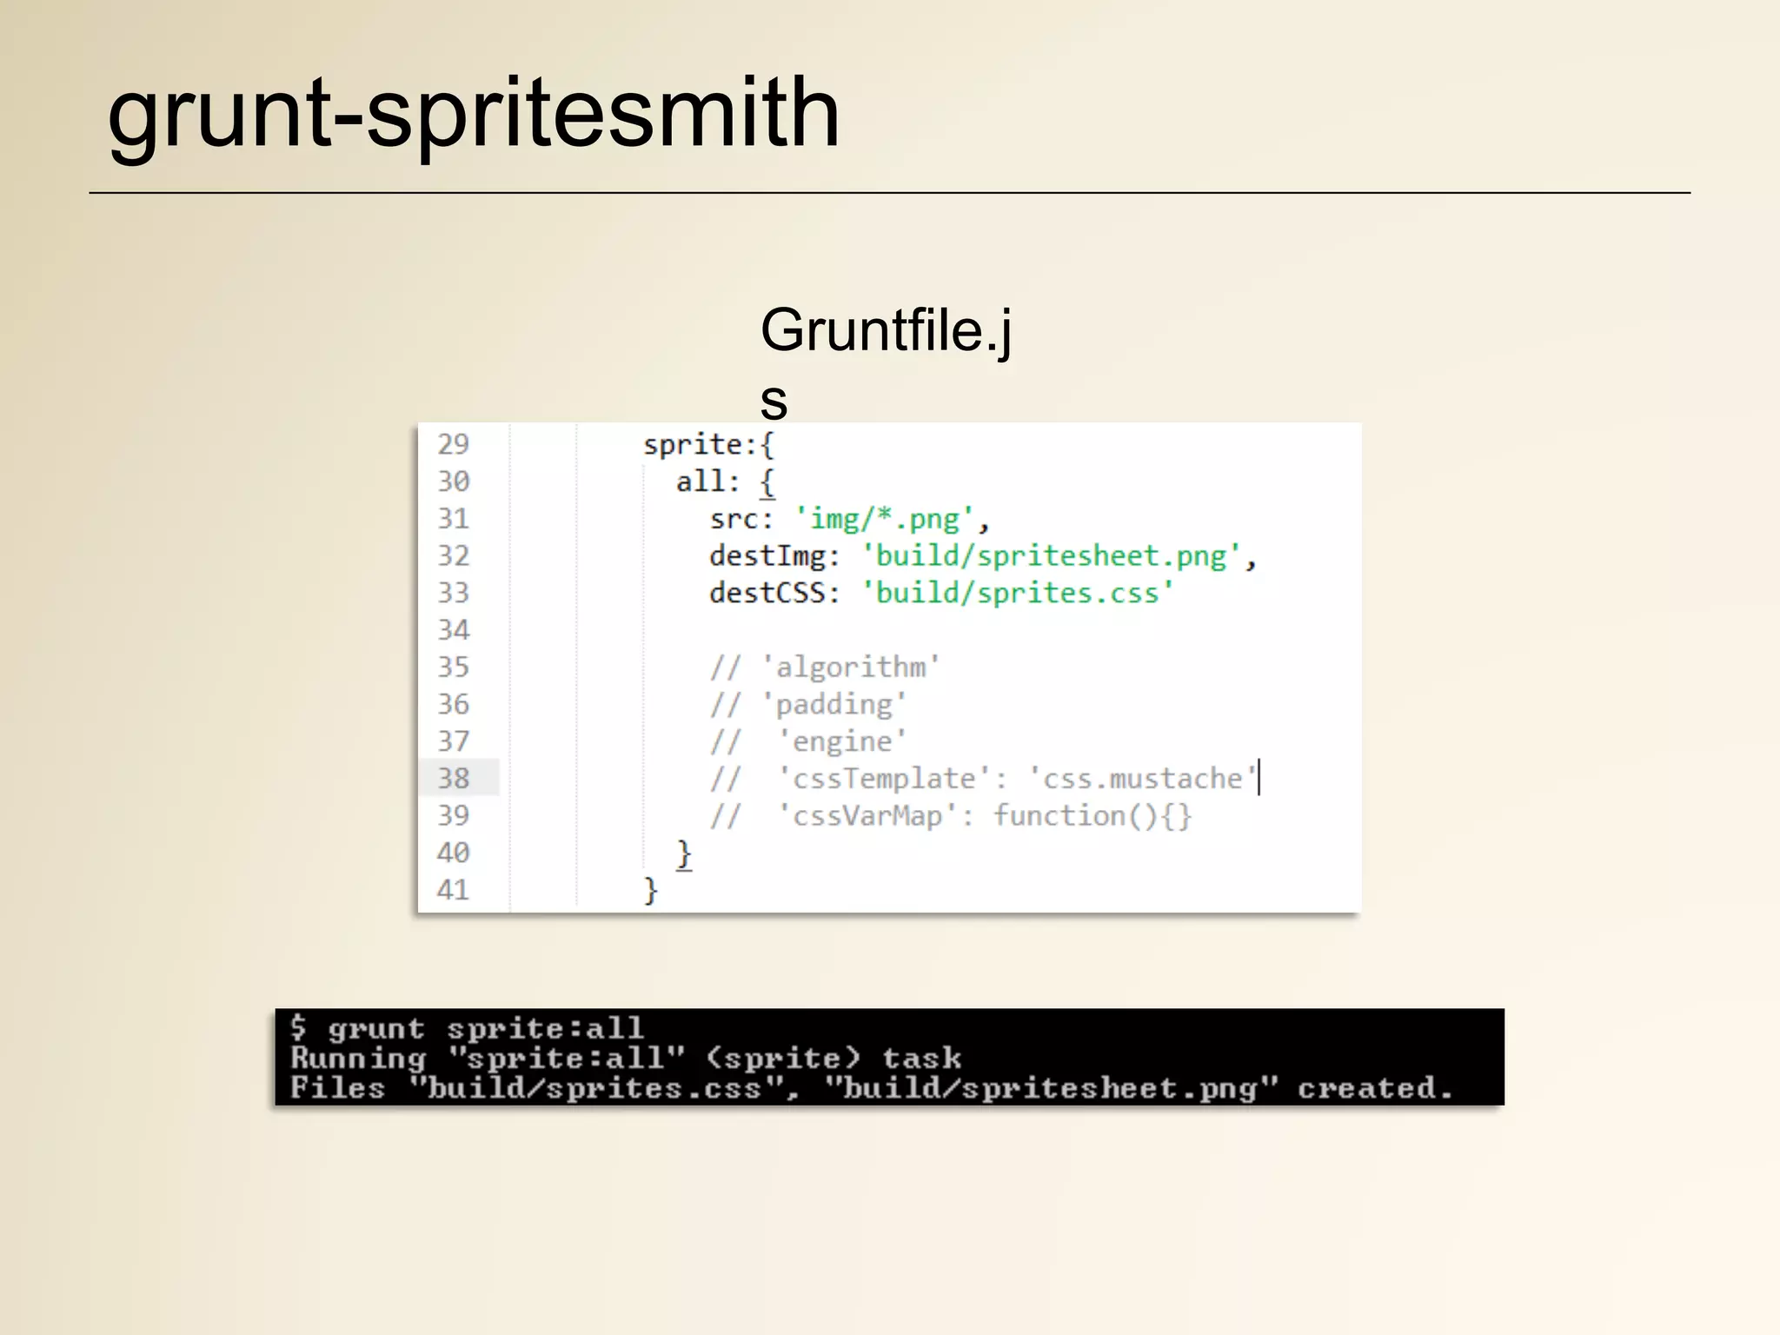This screenshot has width=1780, height=1335.
Task: Click line number 32 in the gutter
Action: tap(453, 555)
